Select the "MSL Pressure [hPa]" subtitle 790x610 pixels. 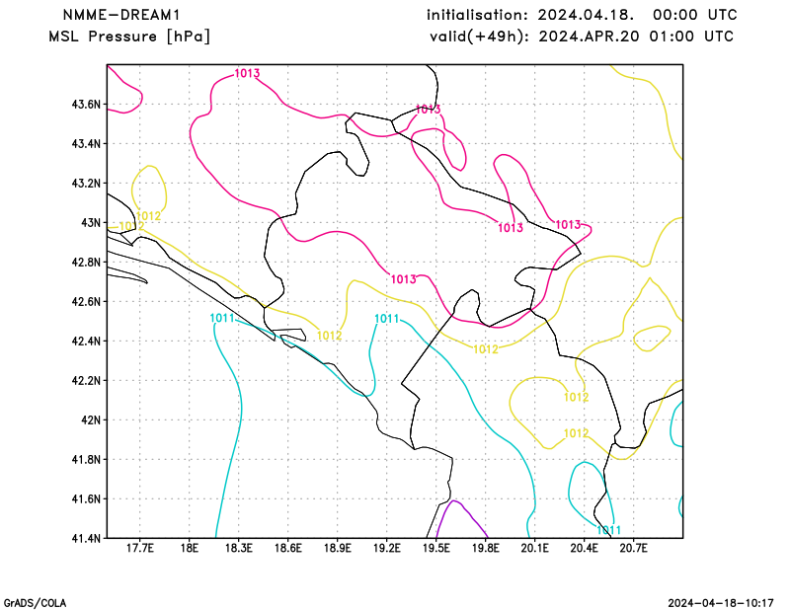click(129, 37)
